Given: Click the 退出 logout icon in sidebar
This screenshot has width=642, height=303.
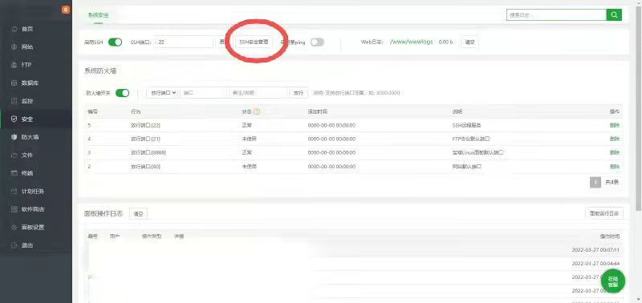Looking at the screenshot, I should point(14,245).
